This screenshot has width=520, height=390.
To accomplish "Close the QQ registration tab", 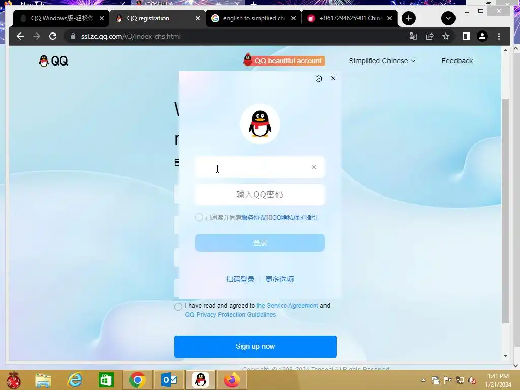I will [198, 18].
